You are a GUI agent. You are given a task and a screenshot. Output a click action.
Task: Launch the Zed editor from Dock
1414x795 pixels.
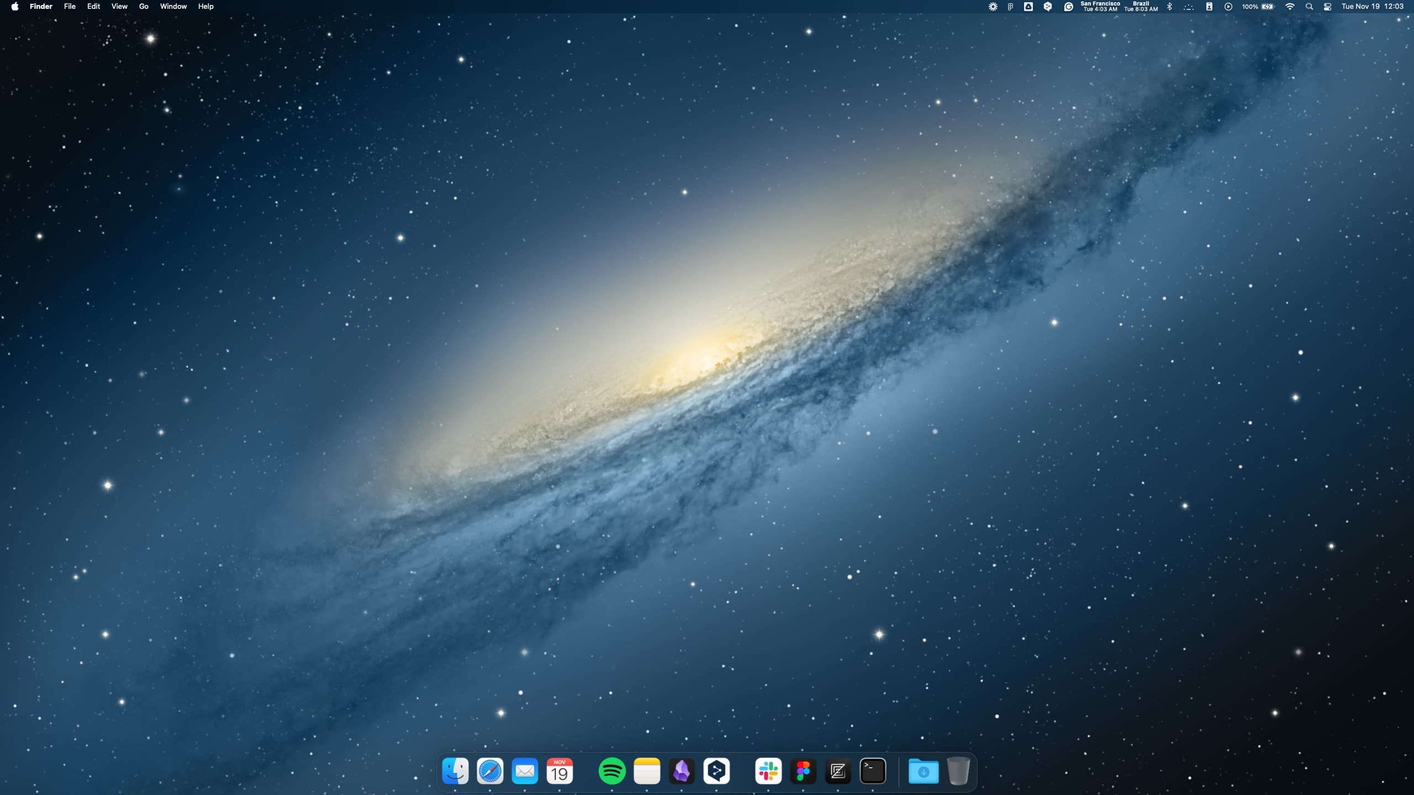[838, 771]
